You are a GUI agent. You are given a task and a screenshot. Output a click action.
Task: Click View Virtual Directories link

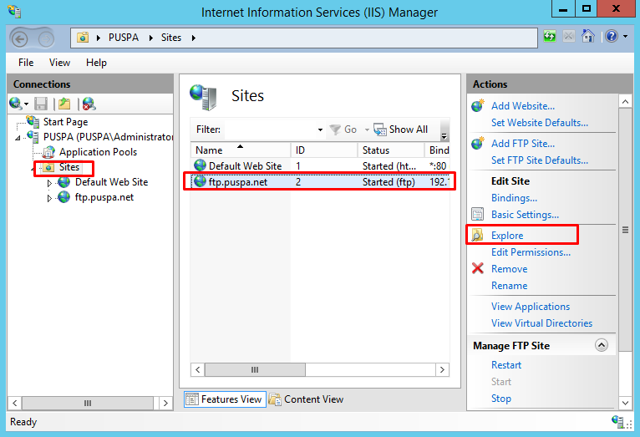(x=542, y=323)
